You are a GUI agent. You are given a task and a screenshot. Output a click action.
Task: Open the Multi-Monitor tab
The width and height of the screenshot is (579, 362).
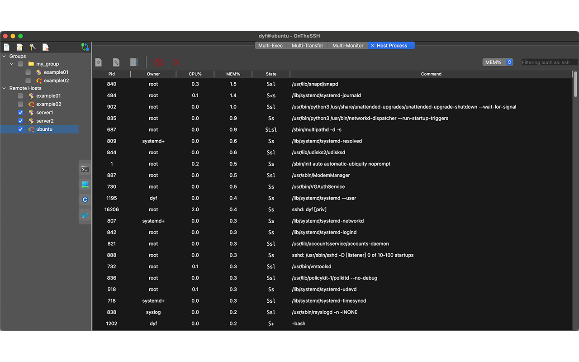pyautogui.click(x=347, y=45)
